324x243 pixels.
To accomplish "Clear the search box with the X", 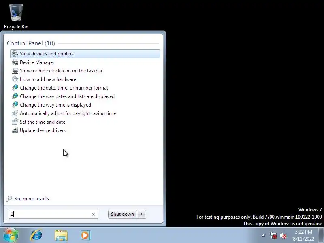I will pyautogui.click(x=93, y=215).
